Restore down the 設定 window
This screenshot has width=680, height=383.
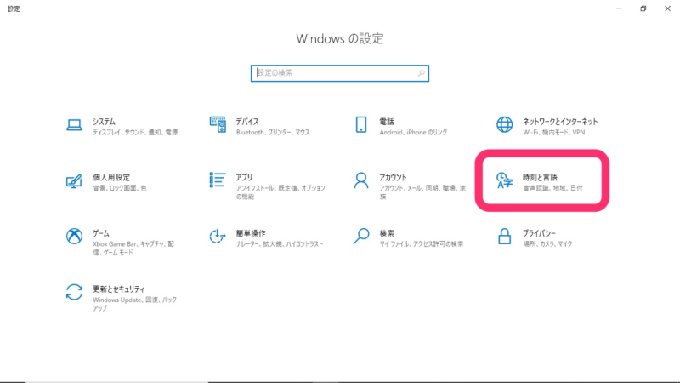(643, 9)
